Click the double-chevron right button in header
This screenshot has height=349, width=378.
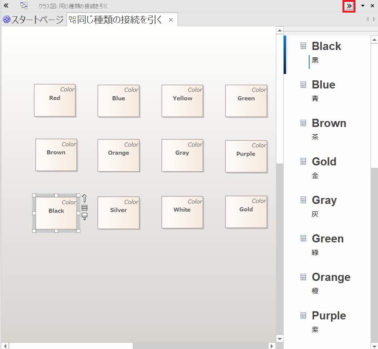tap(349, 6)
